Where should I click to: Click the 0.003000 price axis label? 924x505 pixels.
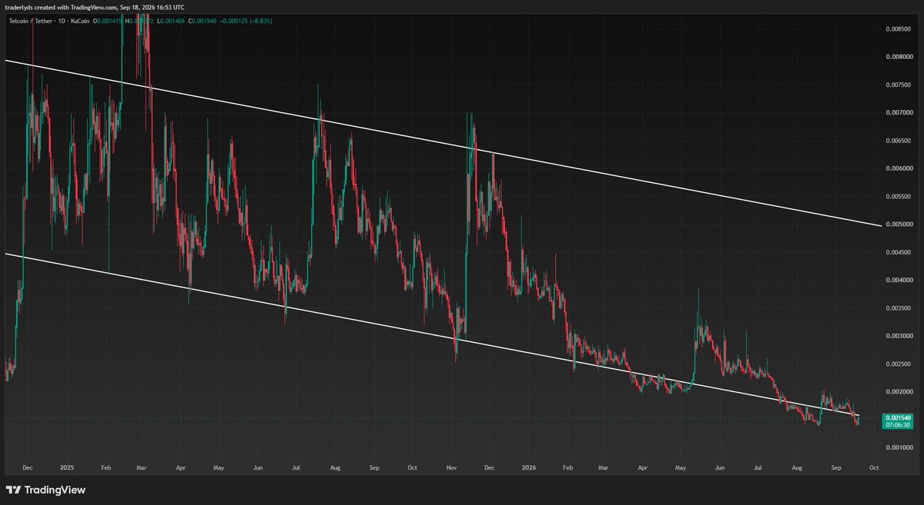coord(899,336)
